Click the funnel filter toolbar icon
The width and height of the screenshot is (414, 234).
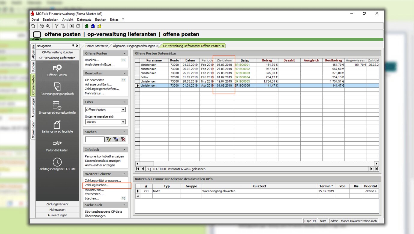coord(57,26)
